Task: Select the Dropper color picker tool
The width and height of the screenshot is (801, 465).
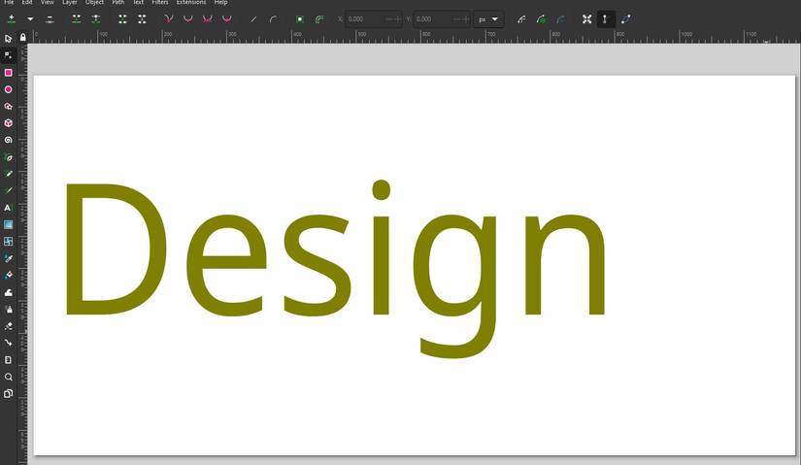Action: tap(8, 258)
